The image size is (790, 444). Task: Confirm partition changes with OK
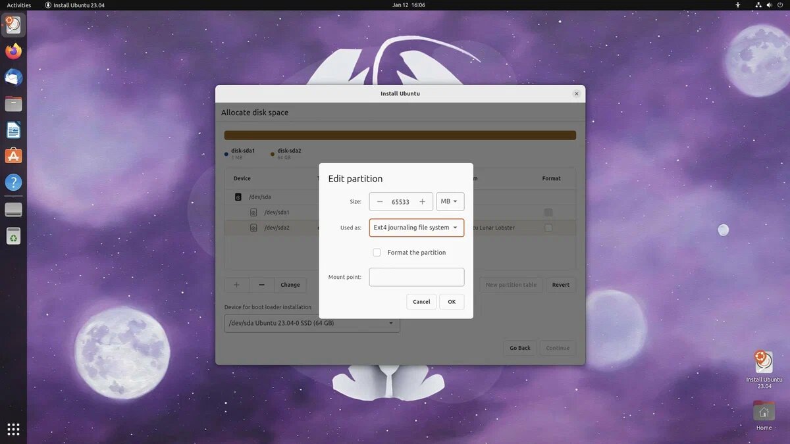(x=452, y=301)
